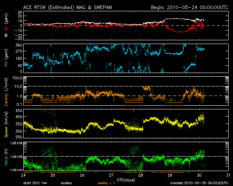This screenshot has height=186, width=233.
Task: Click the 'Bt Bz (gsm)' axis label
Action: click(6, 25)
